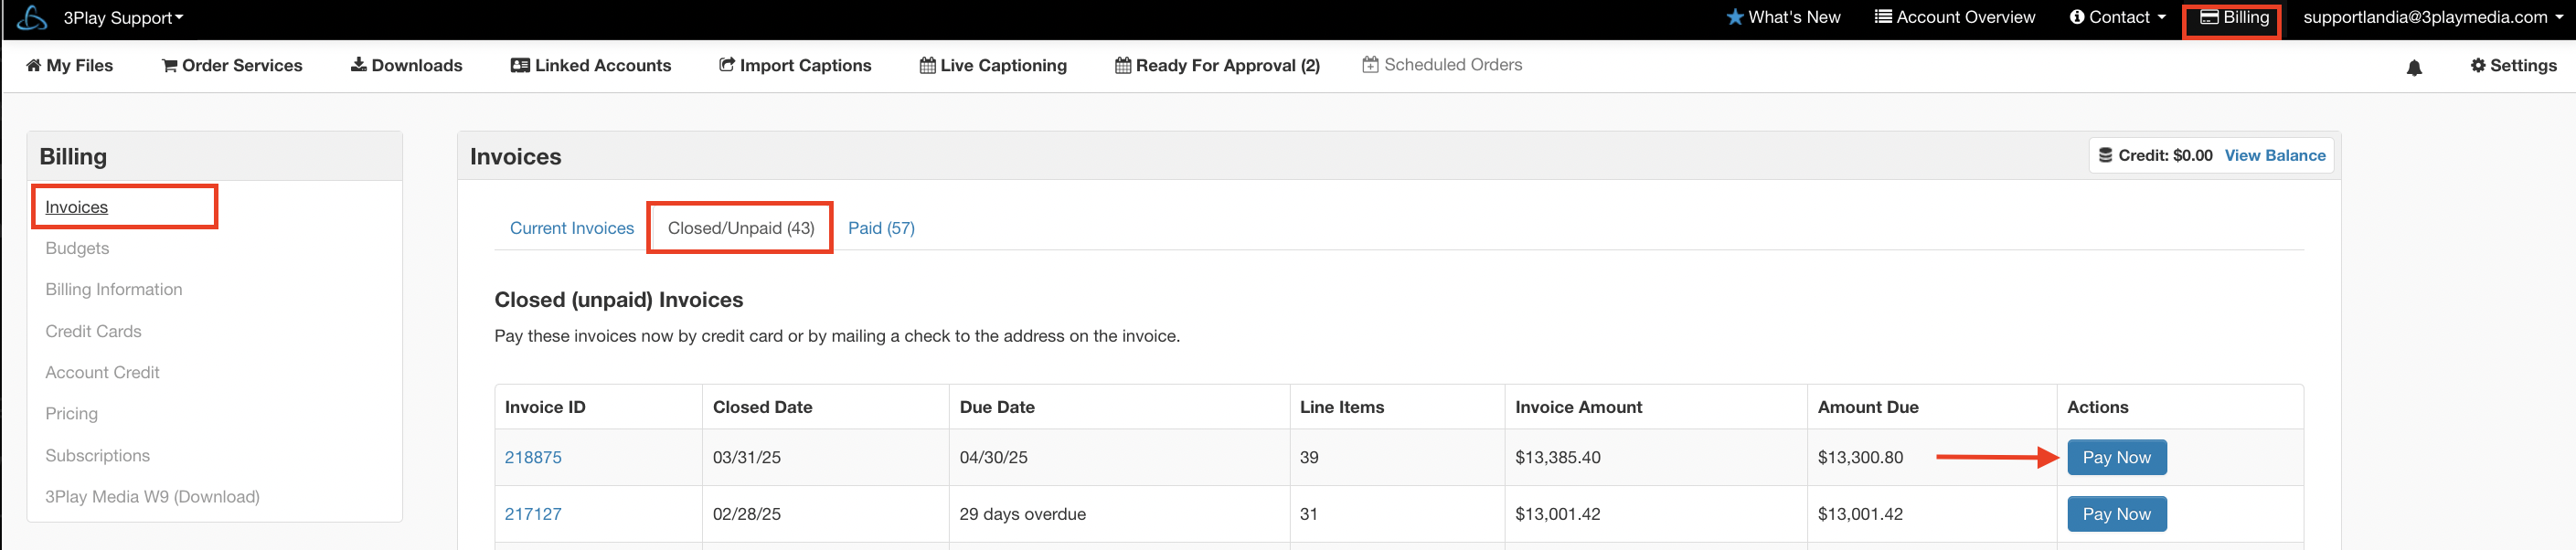
Task: Go to My Files home icon
Action: pos(34,65)
